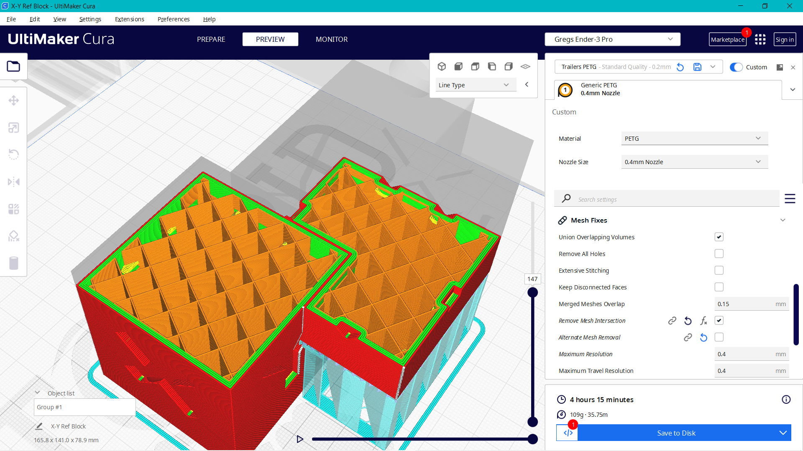Turn off the Custom settings toggle

point(736,67)
